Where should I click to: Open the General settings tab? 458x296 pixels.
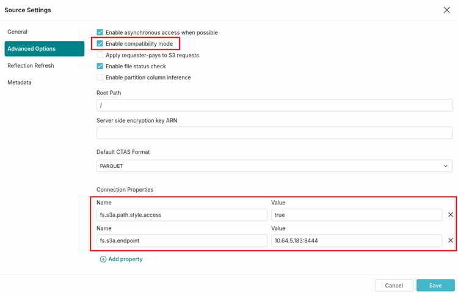point(18,32)
